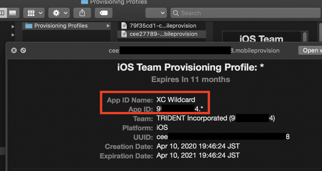Click the Quick Look full screen button
Image resolution: width=322 pixels, height=171 pixels.
[23, 50]
